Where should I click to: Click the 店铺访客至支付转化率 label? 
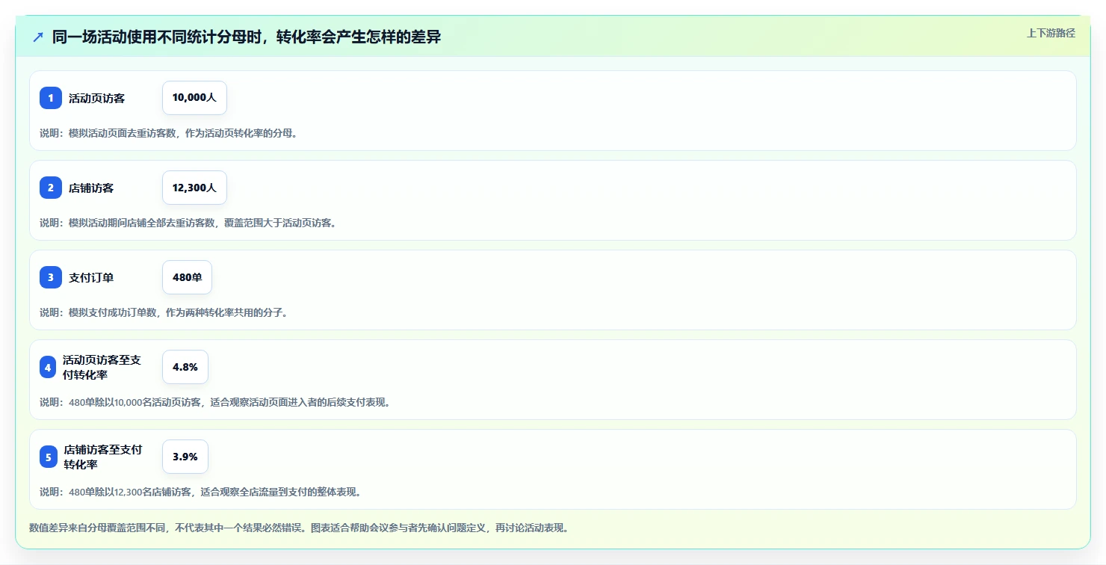103,457
